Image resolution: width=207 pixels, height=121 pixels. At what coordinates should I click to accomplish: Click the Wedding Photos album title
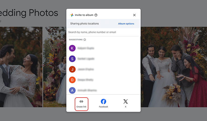click(x=29, y=13)
